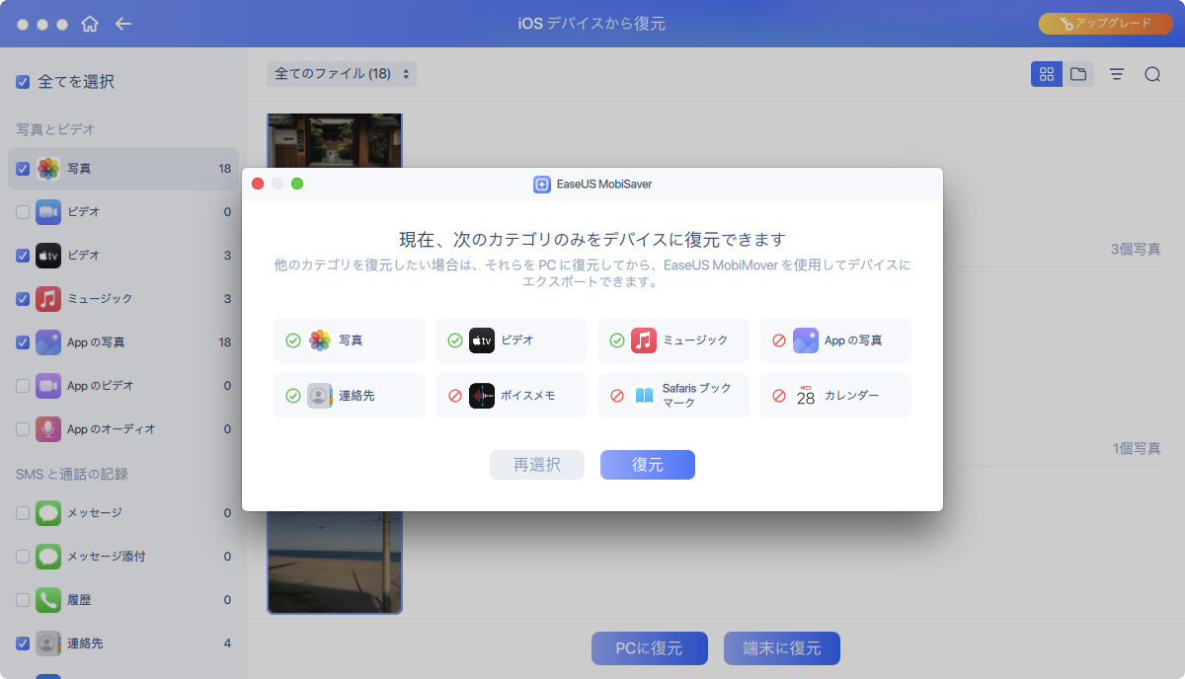Uncheck the ミュージック sidebar checkbox
This screenshot has height=679, width=1185.
(23, 299)
